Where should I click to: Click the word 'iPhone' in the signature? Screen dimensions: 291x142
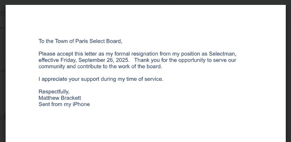[81, 104]
